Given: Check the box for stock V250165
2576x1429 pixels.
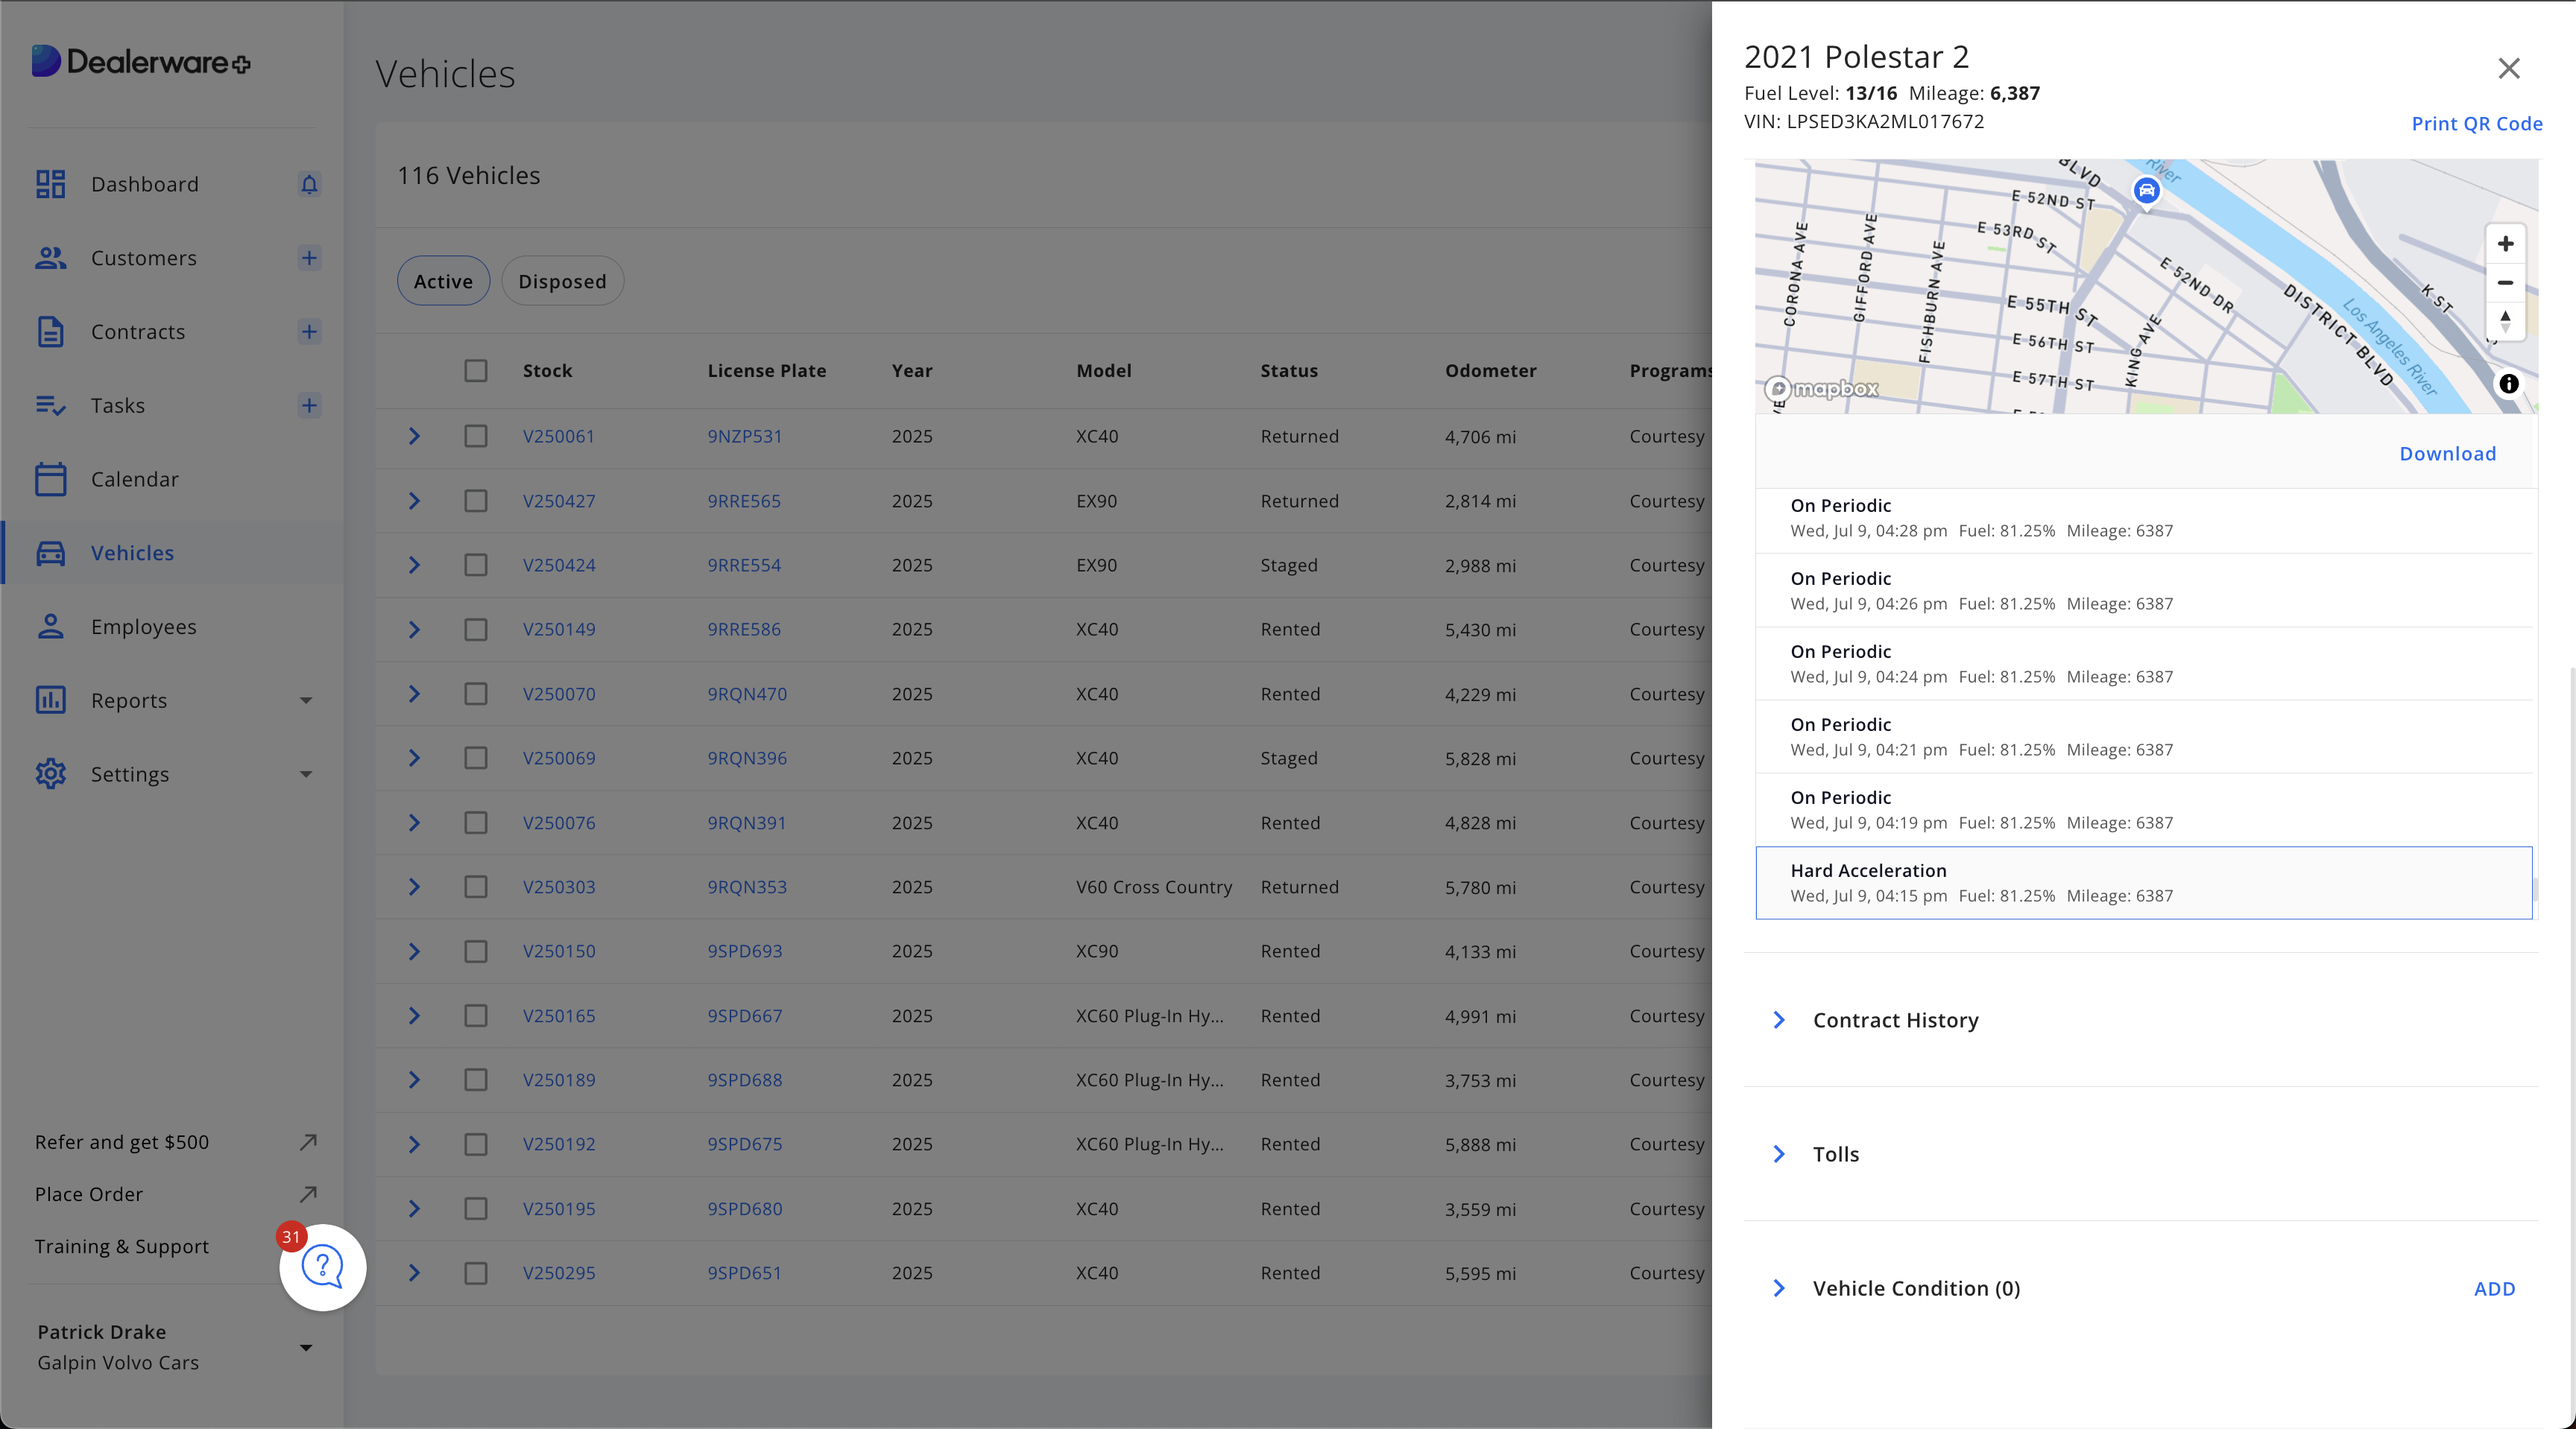Looking at the screenshot, I should (x=476, y=1015).
